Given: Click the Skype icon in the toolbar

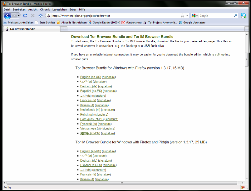Looking at the screenshot, I should point(244,16).
